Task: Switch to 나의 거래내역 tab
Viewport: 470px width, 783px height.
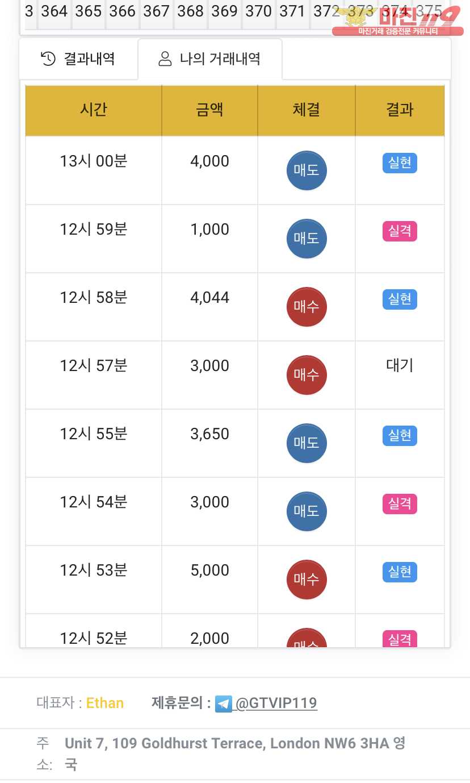Action: pyautogui.click(x=209, y=59)
